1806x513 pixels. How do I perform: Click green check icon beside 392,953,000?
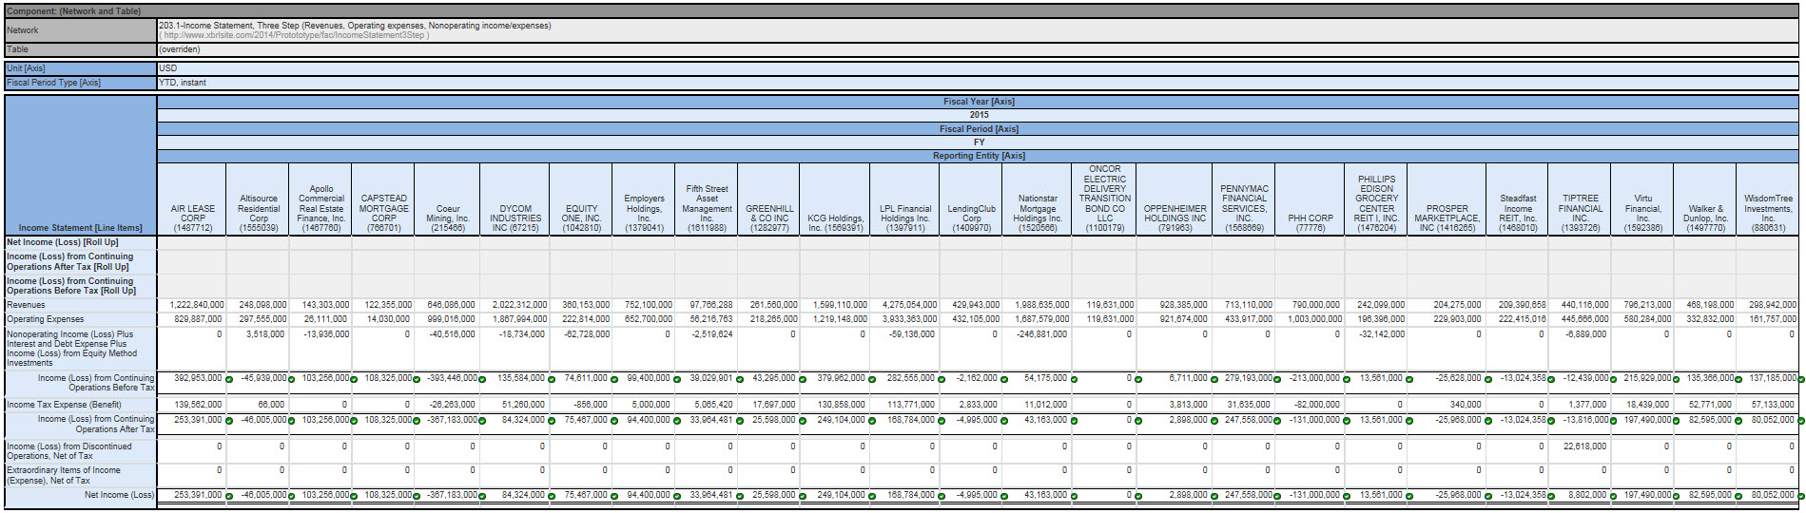coord(229,379)
